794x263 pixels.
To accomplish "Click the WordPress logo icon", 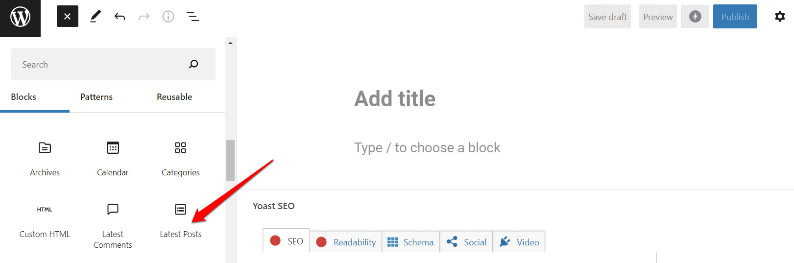I will tap(20, 18).
